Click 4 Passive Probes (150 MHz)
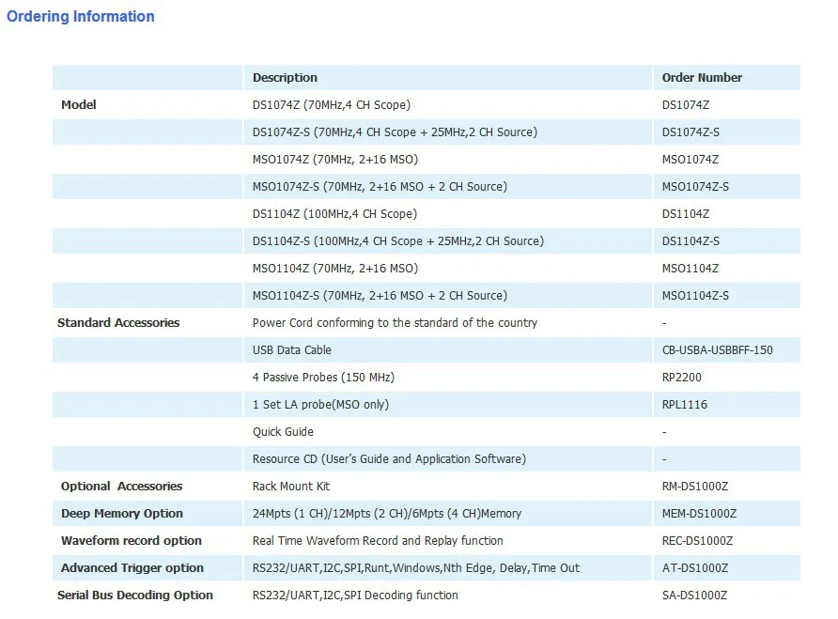The image size is (838, 619). 323,378
